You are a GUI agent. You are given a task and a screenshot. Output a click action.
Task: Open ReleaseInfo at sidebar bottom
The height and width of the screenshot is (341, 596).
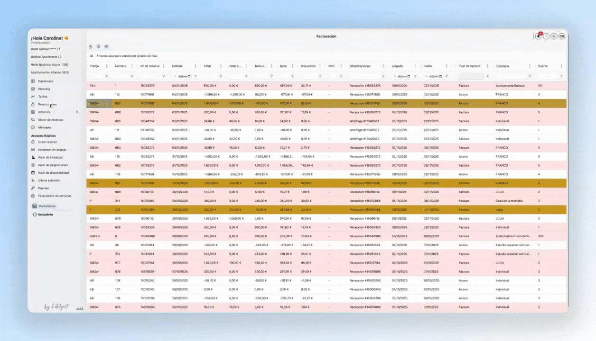click(x=43, y=215)
